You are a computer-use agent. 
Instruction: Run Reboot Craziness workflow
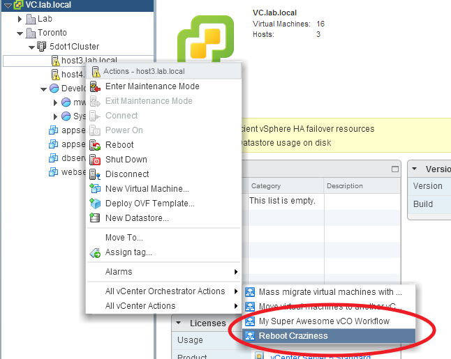click(x=329, y=336)
